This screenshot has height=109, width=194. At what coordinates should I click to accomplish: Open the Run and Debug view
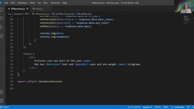(x=2, y=27)
